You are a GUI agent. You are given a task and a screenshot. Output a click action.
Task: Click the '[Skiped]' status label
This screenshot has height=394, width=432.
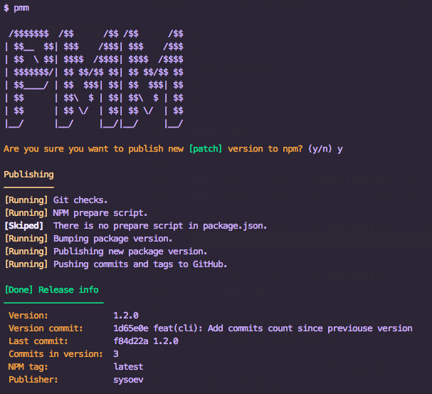pyautogui.click(x=24, y=226)
